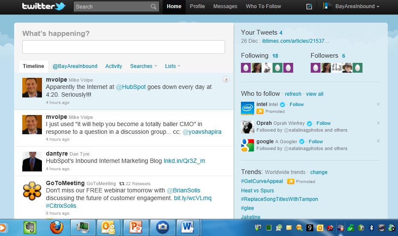Open bit.ly/wcVLmq link
Image resolution: width=398 pixels, height=236 pixels.
193,198
